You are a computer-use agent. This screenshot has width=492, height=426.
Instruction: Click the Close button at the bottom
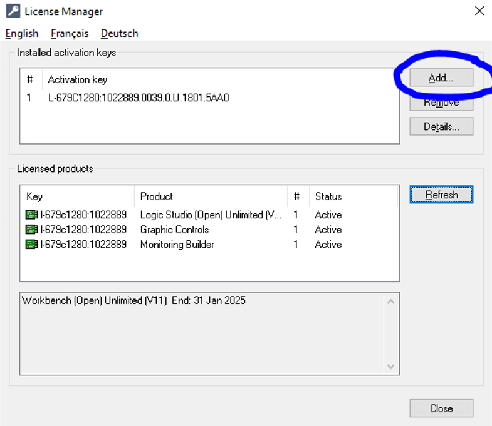point(441,408)
